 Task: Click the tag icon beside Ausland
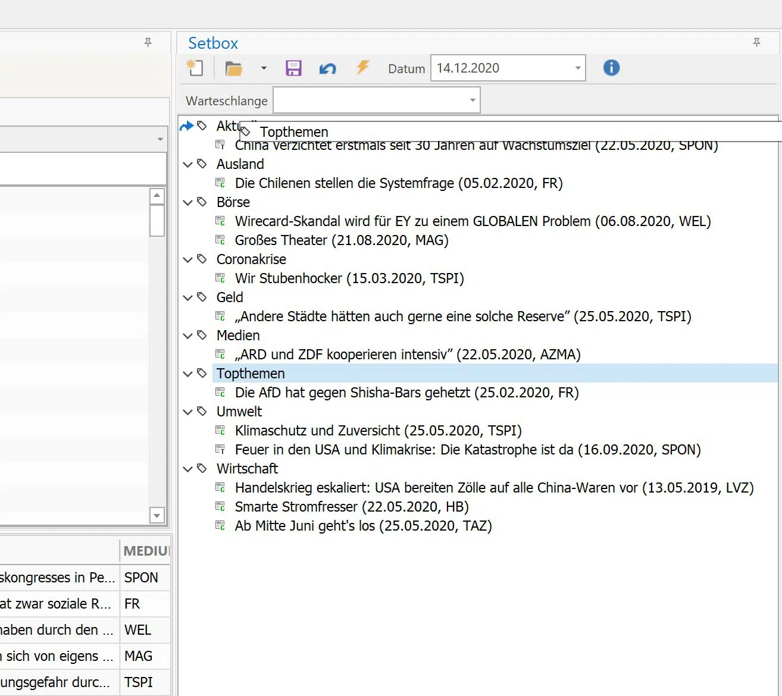point(202,164)
